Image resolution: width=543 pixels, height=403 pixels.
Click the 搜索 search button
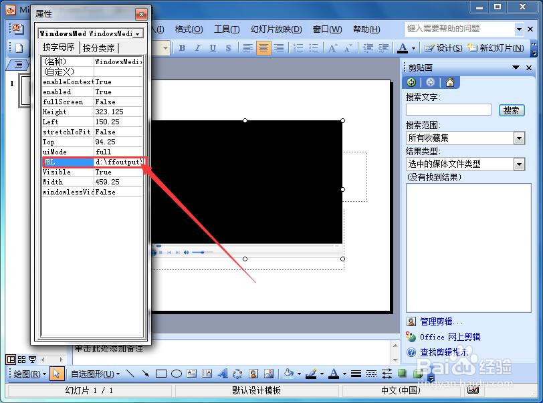[x=512, y=110]
